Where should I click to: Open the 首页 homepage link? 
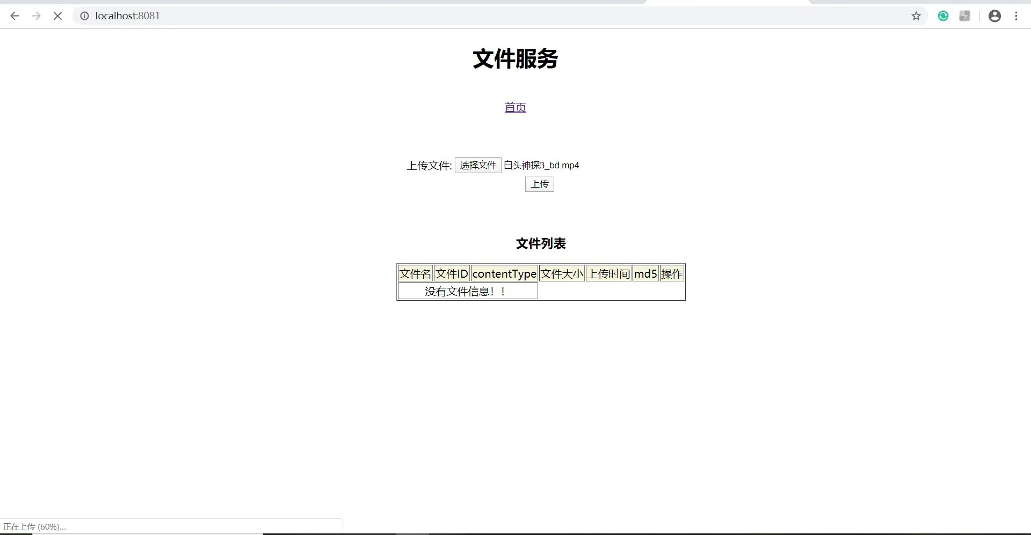coord(515,107)
